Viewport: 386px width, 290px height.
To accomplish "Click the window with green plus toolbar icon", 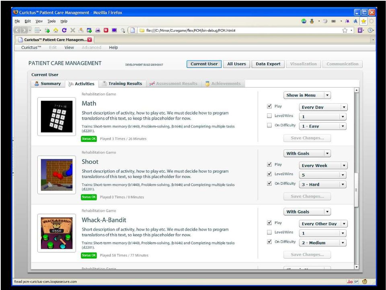I will [x=89, y=30].
